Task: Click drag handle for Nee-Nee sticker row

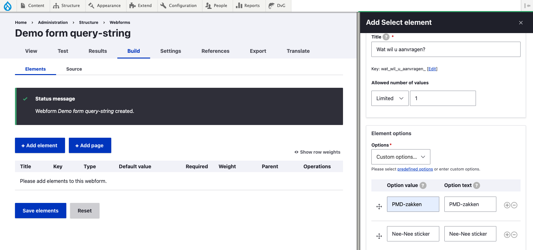Action: 379,236
